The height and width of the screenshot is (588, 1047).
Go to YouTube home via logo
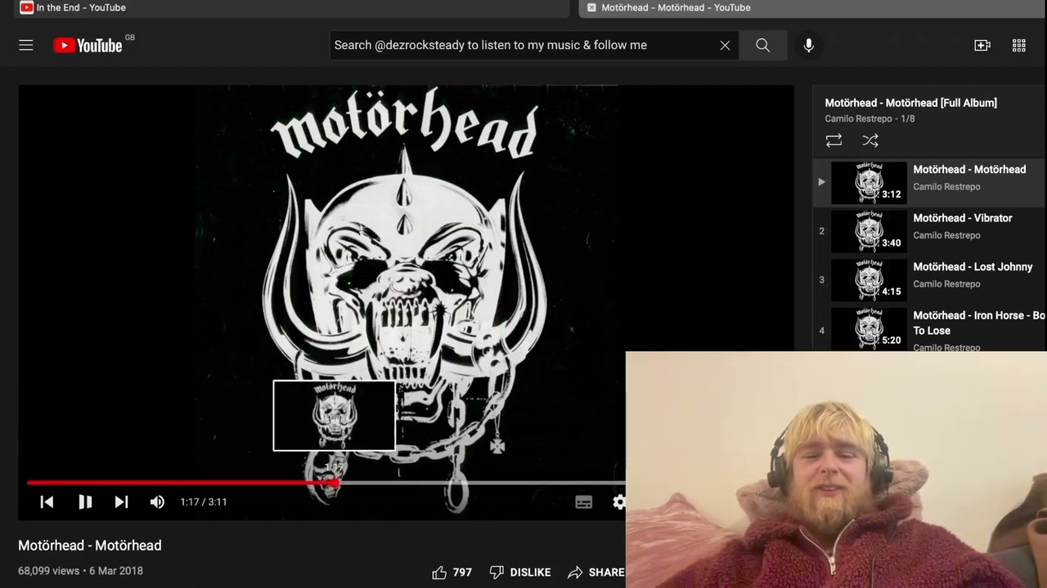click(x=88, y=46)
